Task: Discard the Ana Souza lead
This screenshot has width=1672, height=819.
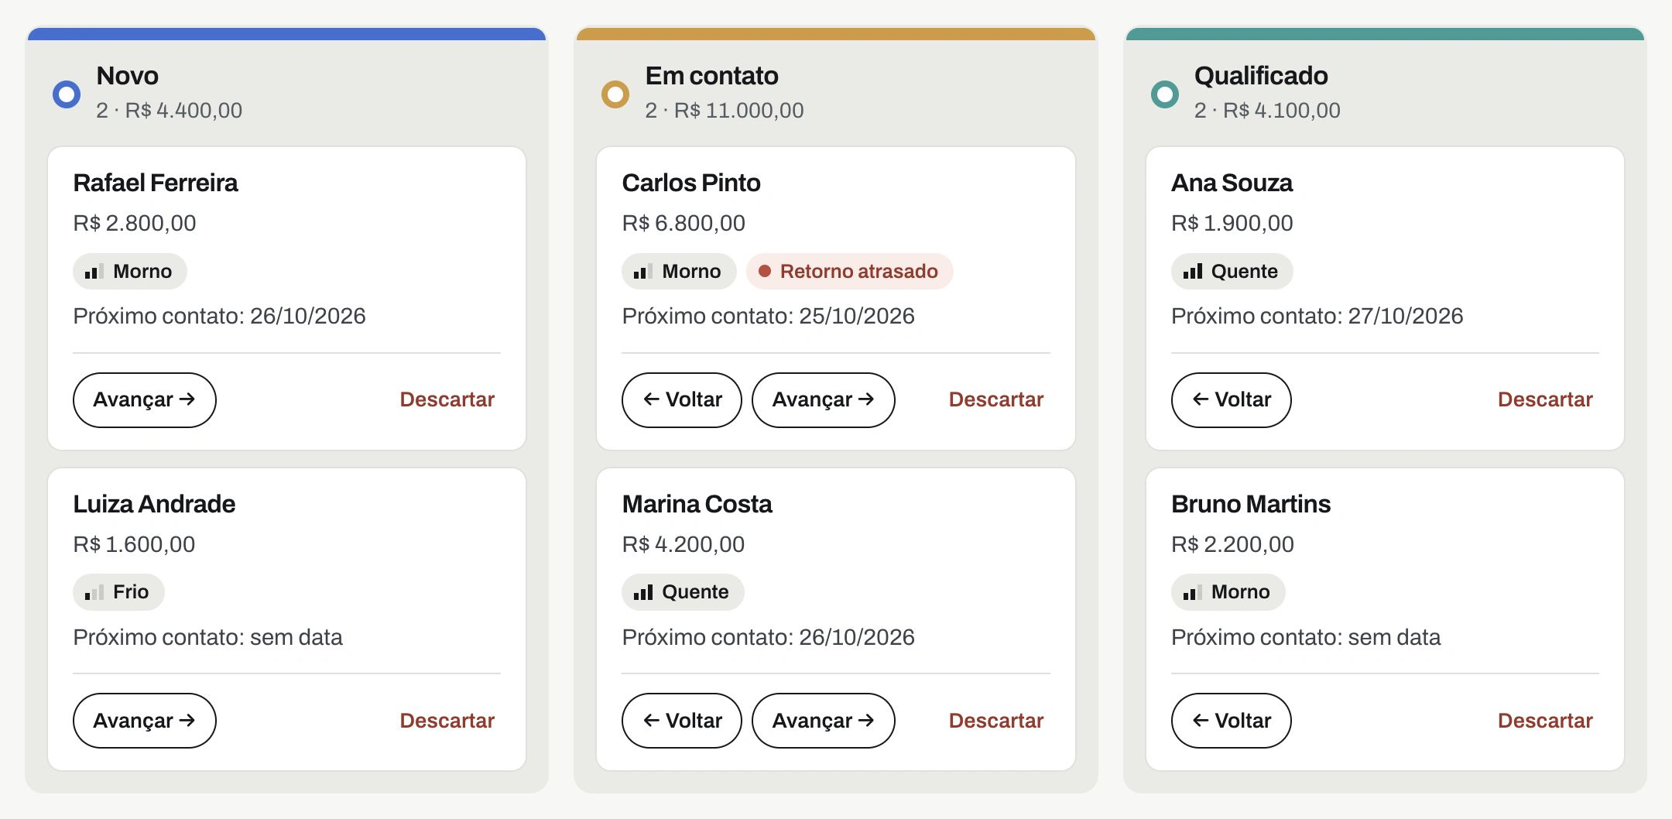Action: pos(1545,399)
